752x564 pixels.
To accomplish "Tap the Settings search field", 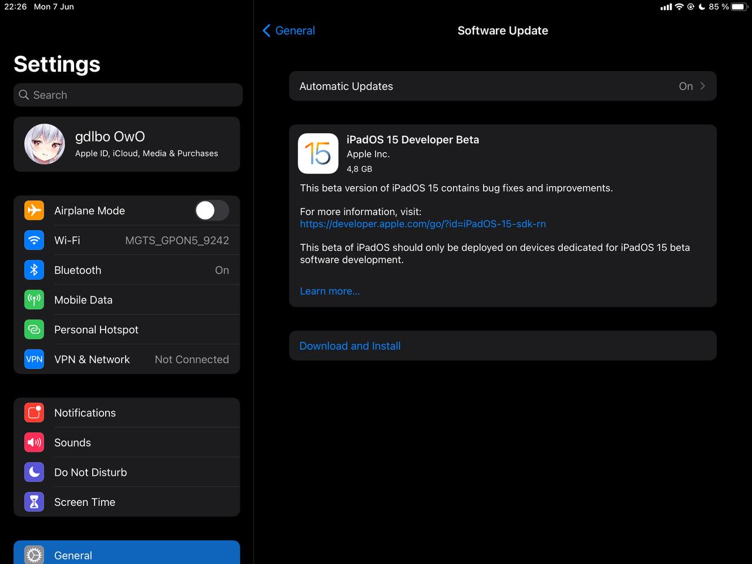I will [128, 95].
